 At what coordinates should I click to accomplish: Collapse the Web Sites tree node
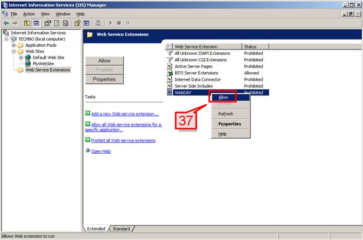click(x=14, y=51)
